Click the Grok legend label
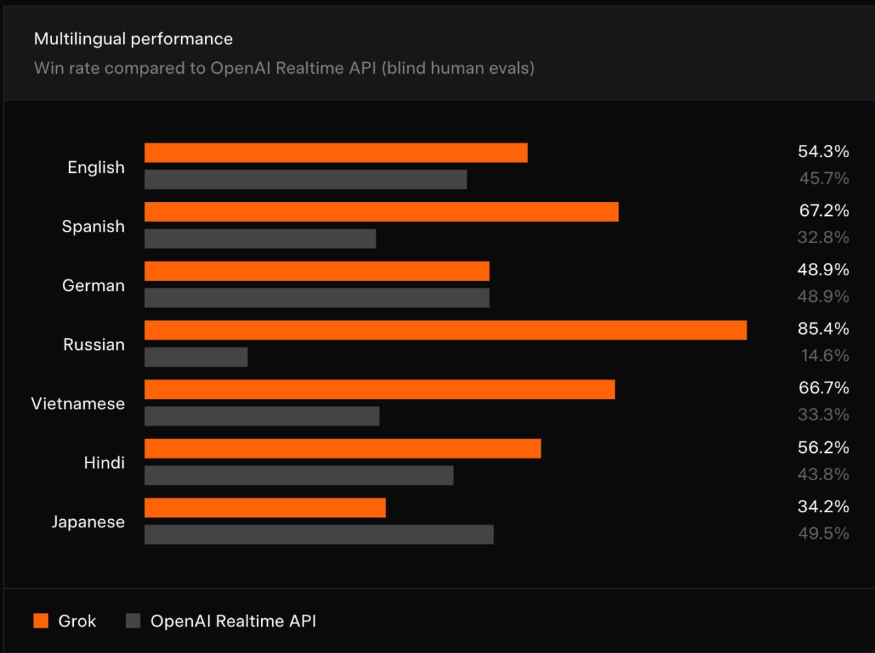Image resolution: width=875 pixels, height=653 pixels. click(77, 621)
